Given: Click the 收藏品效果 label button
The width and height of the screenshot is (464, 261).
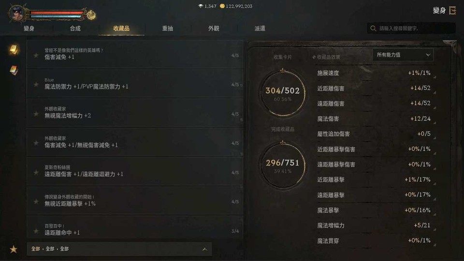Looking at the screenshot, I should tap(326, 57).
